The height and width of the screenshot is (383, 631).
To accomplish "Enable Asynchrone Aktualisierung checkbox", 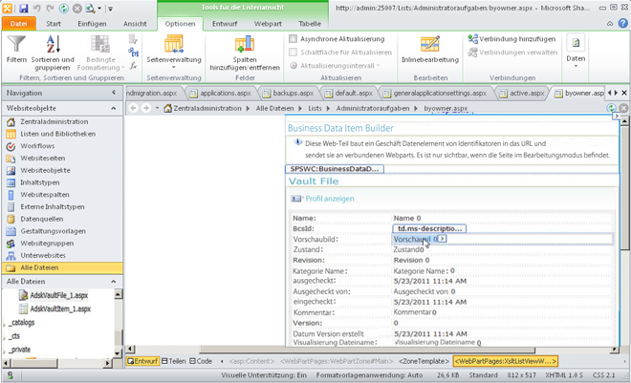I will click(293, 39).
